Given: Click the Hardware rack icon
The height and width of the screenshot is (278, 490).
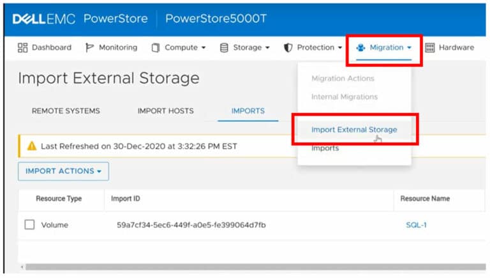Looking at the screenshot, I should (429, 47).
